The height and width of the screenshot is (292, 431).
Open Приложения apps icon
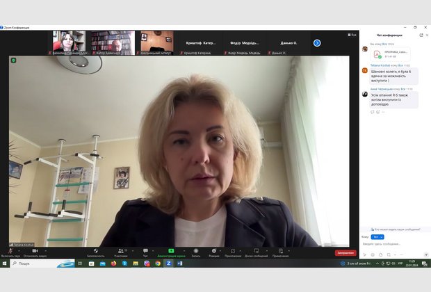click(x=233, y=252)
